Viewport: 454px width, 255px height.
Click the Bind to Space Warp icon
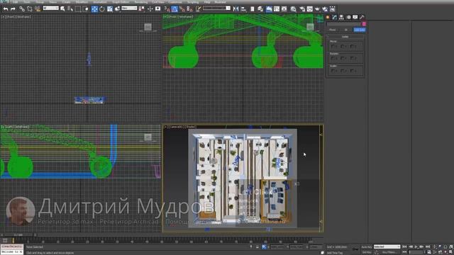(x=38, y=9)
